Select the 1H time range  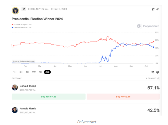pos(15,72)
